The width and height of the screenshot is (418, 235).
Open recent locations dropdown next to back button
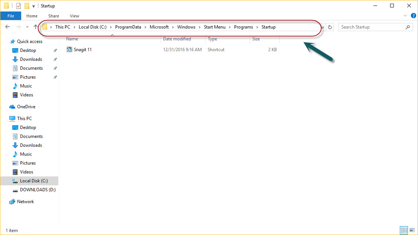(27, 27)
